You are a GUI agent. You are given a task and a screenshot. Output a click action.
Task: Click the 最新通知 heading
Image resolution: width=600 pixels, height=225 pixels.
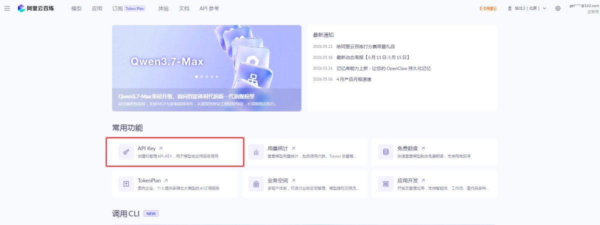pyautogui.click(x=323, y=35)
